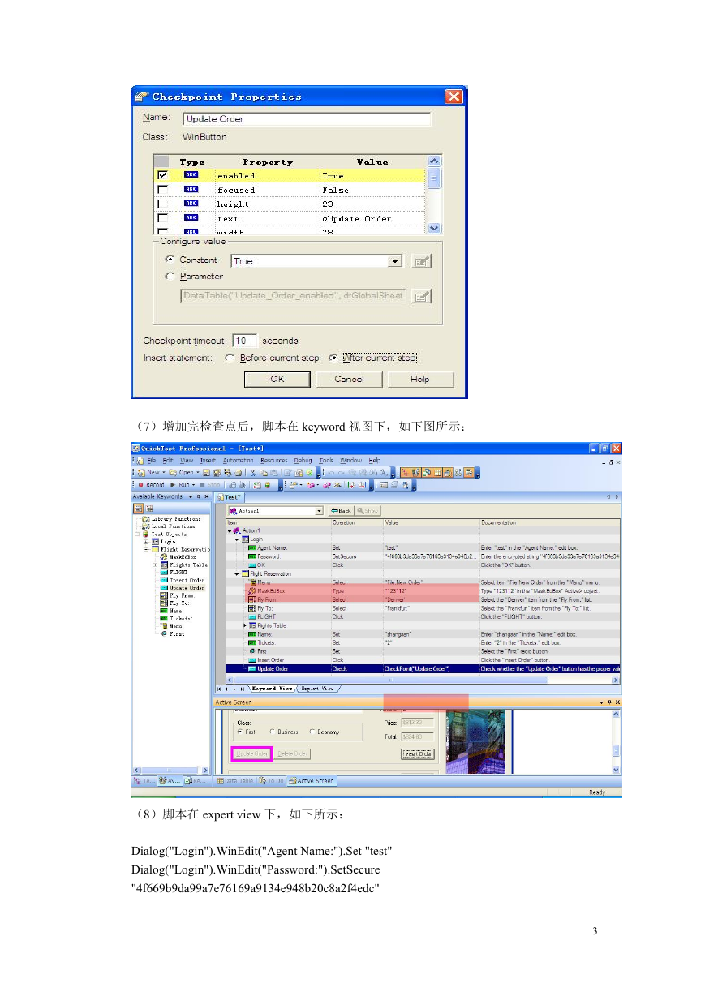Open the To Do tab

coord(272,781)
